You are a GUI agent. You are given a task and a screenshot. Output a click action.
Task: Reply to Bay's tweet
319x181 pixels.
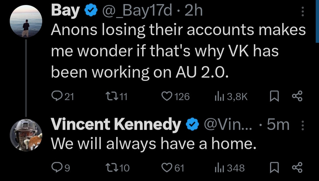56,97
